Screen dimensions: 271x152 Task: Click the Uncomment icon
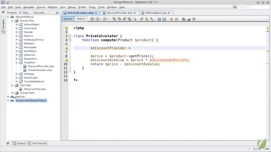[189, 19]
